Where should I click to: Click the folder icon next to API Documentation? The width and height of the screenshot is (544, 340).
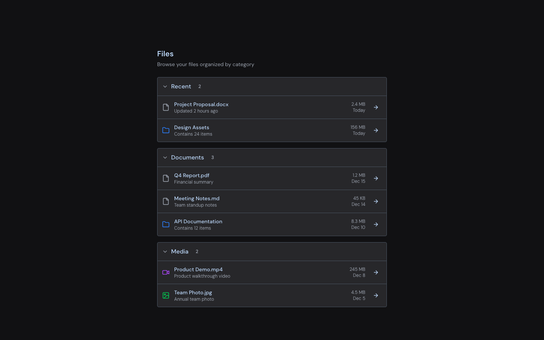pyautogui.click(x=166, y=224)
